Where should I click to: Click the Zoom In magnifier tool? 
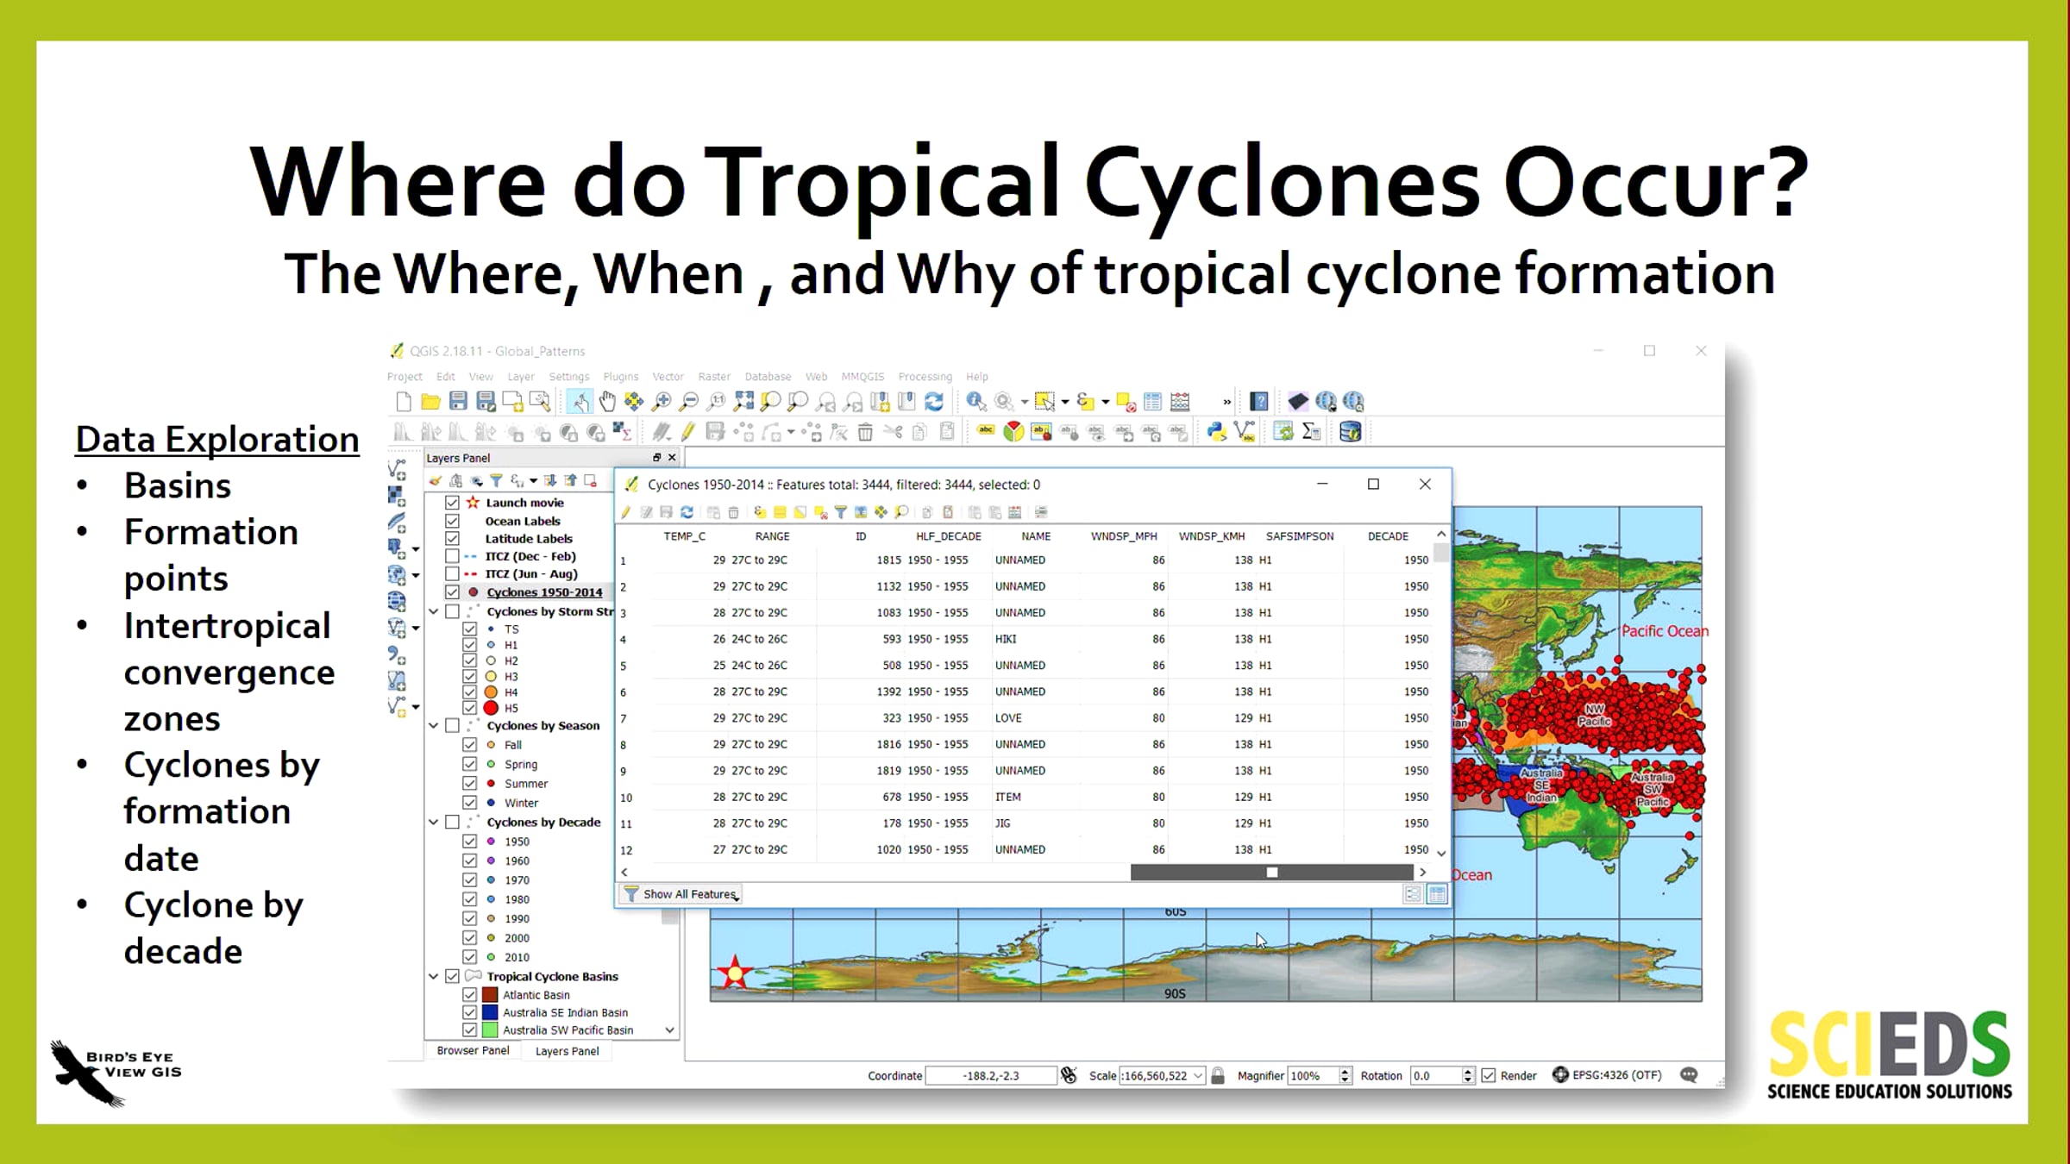tap(662, 402)
